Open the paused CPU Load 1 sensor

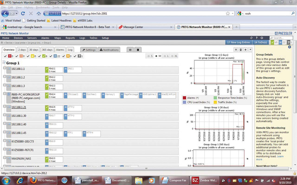click(73, 95)
